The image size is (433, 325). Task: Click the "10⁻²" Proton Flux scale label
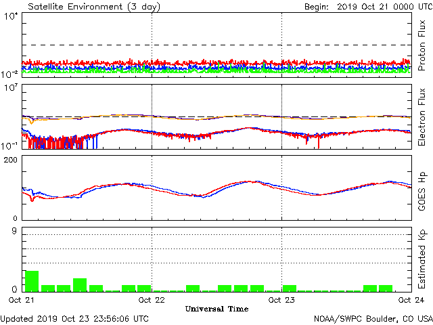pos(9,74)
